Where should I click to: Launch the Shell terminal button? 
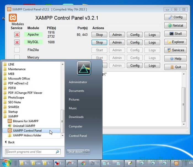175,34
